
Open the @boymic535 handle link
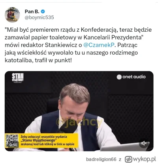point(39,17)
